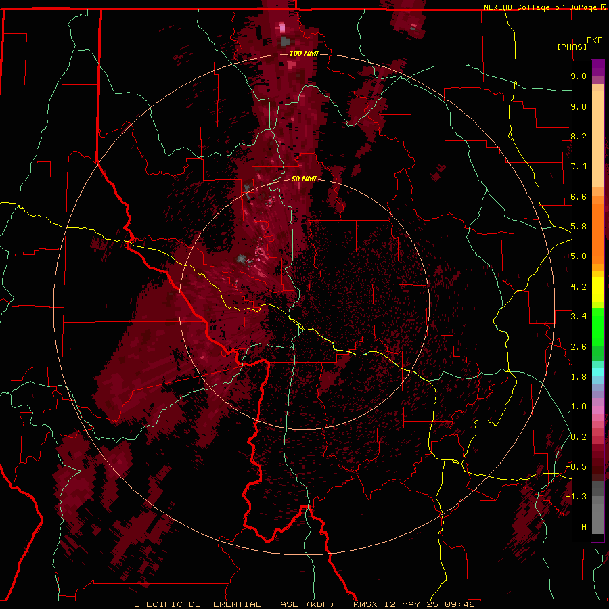609x609 pixels.
Task: Select the 9.0 scale value
Action: pyautogui.click(x=579, y=106)
